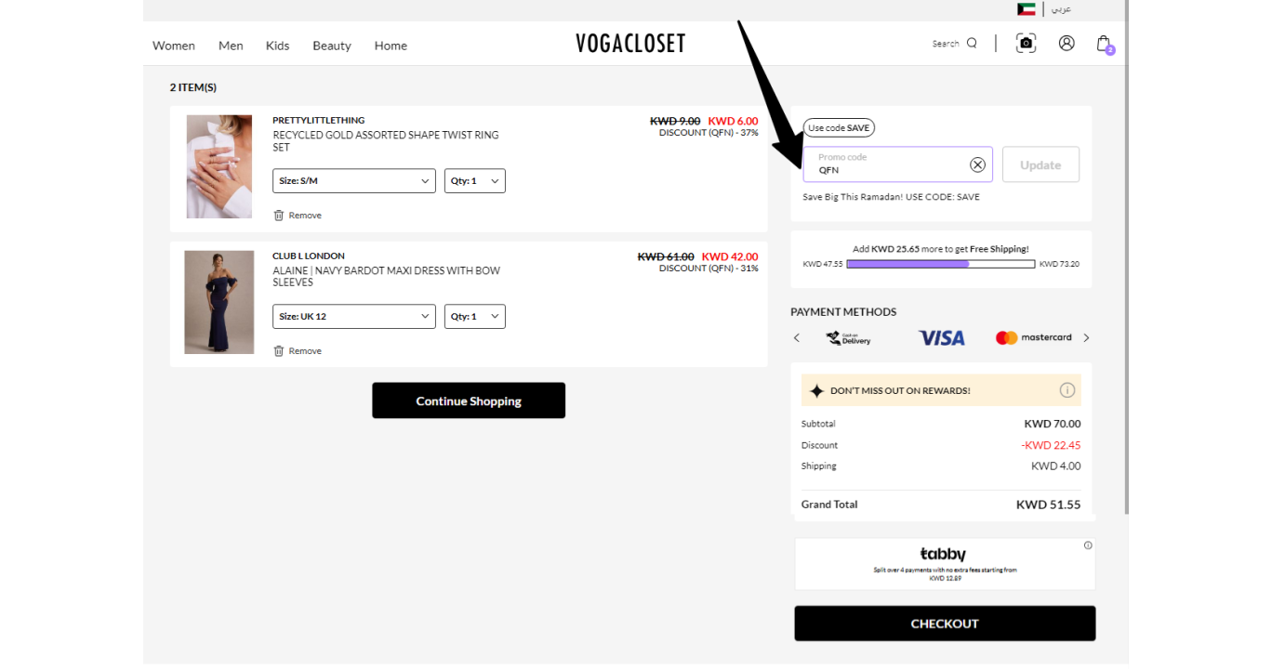Click the tabby split payments banner

945,564
